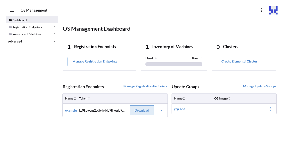Download the example registration endpoint

tap(141, 110)
